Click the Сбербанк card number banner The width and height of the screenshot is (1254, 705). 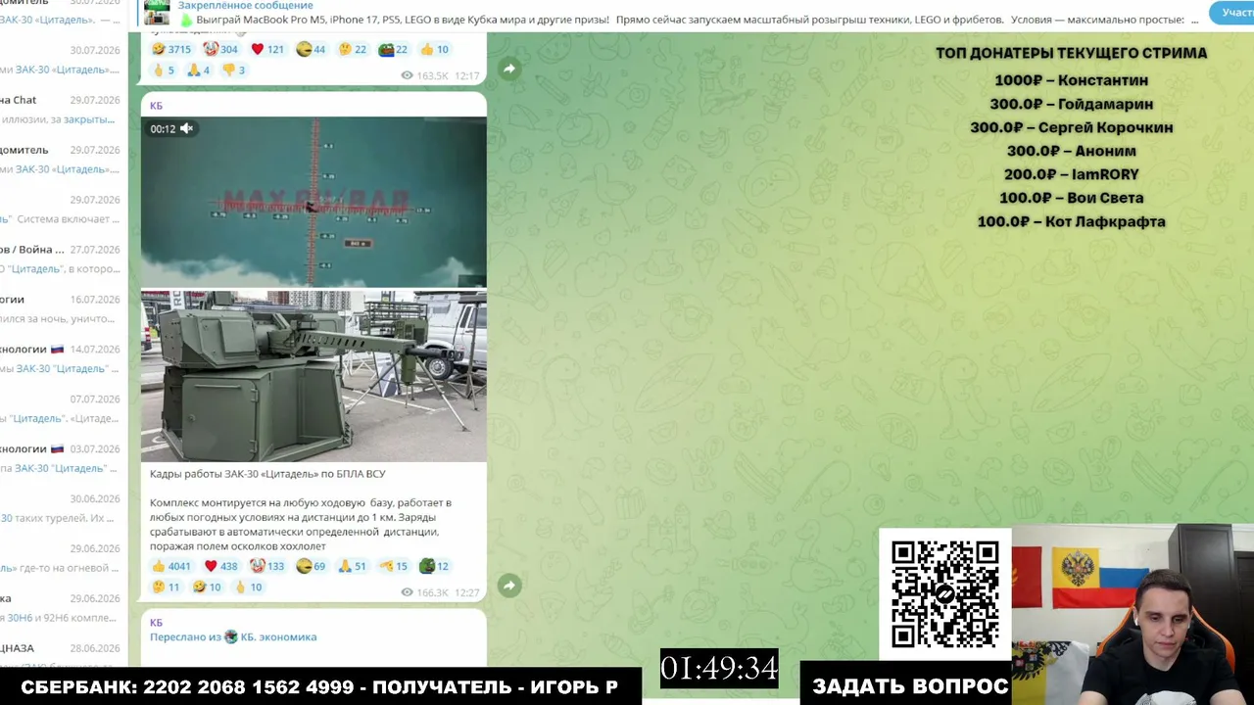coord(319,686)
